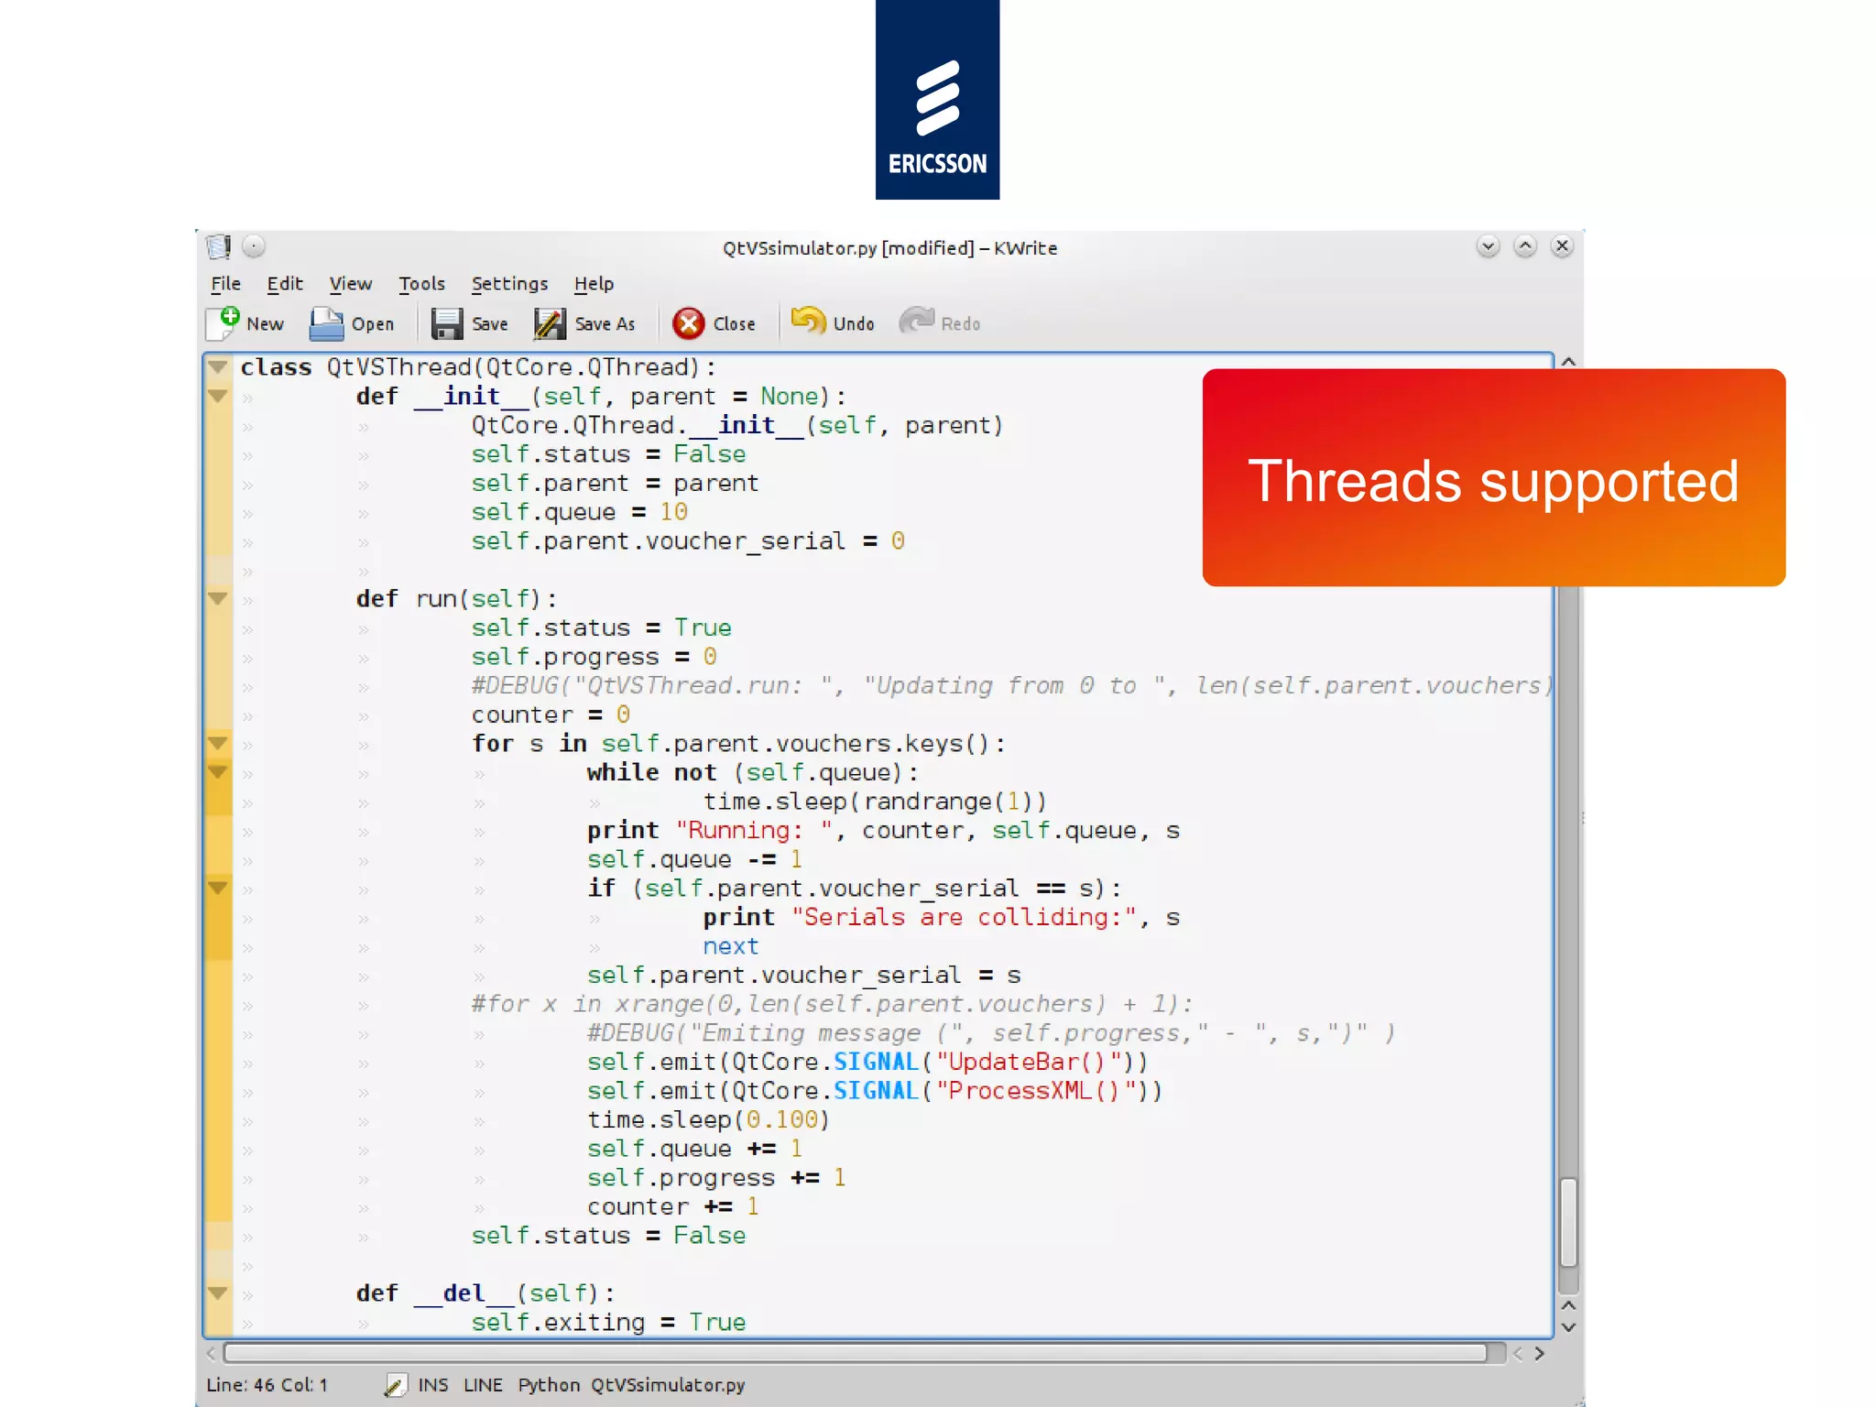Viewport: 1876px width, 1407px height.
Task: Click the grayed Redo icon
Action: pos(916,322)
